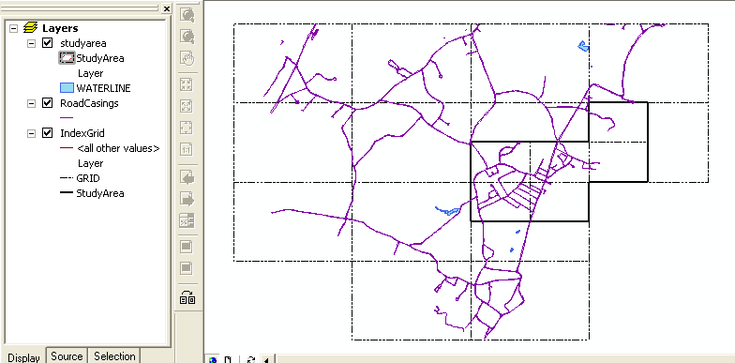Image resolution: width=735 pixels, height=363 pixels.
Task: Uncheck the studyarea layer checkbox
Action: 47,43
